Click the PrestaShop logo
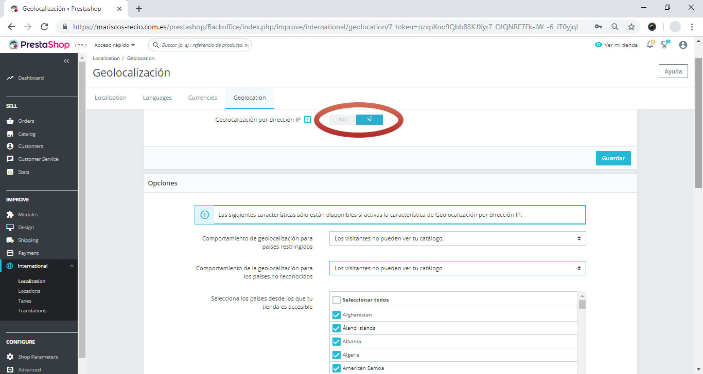The width and height of the screenshot is (703, 374). click(39, 45)
